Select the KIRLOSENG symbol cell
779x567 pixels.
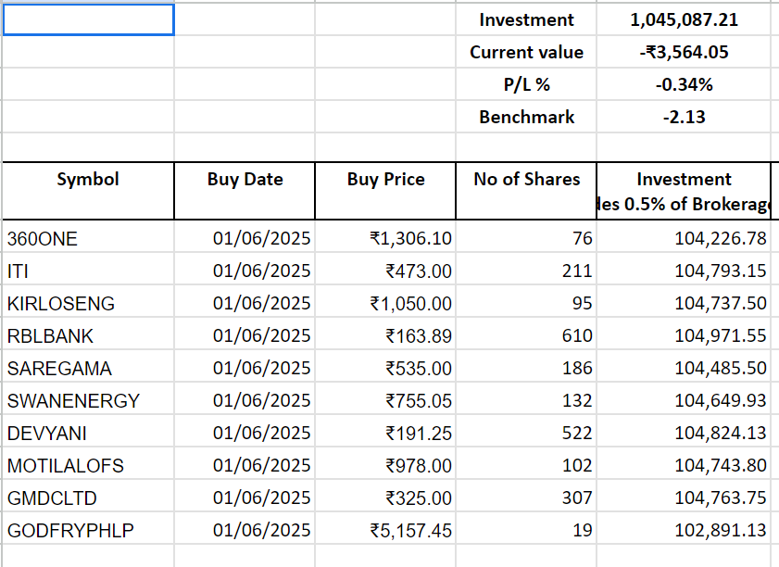click(88, 303)
